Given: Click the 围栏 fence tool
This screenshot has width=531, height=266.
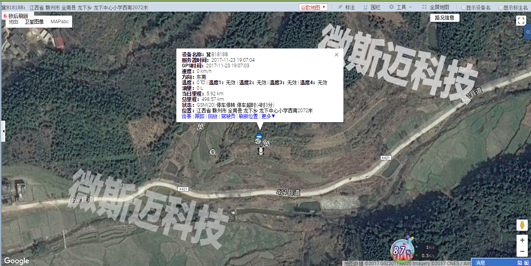Looking at the screenshot, I should coord(371,7).
